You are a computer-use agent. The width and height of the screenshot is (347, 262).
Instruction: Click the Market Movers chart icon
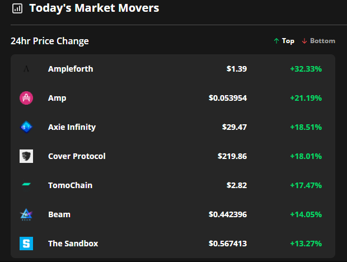(17, 8)
